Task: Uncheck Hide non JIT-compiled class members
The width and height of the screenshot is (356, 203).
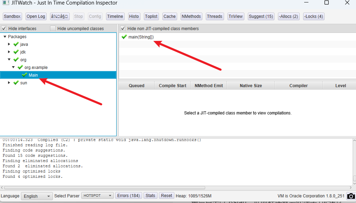Action: coord(123,29)
